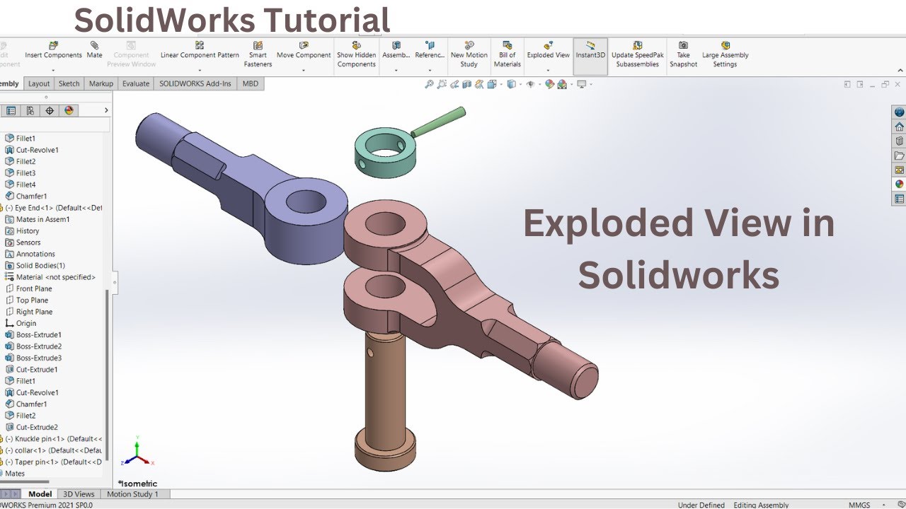Click Show Hidden Components
The height and width of the screenshot is (509, 906).
tap(356, 54)
